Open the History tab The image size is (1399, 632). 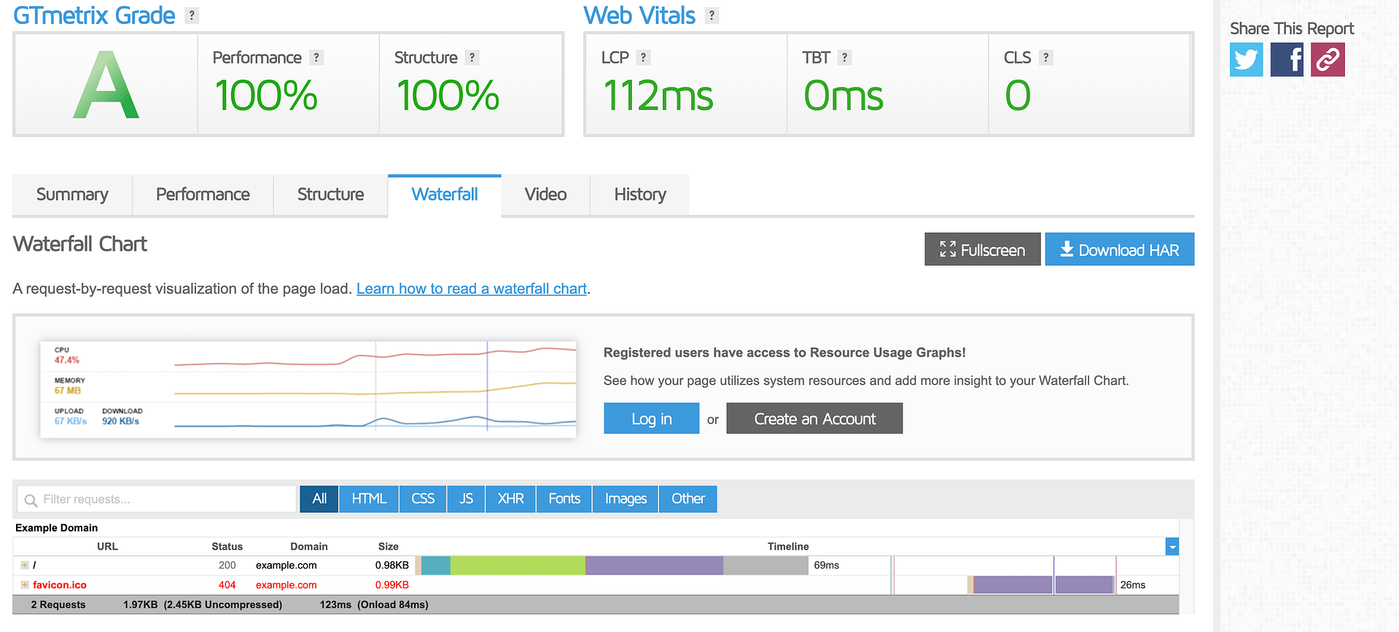(x=640, y=195)
